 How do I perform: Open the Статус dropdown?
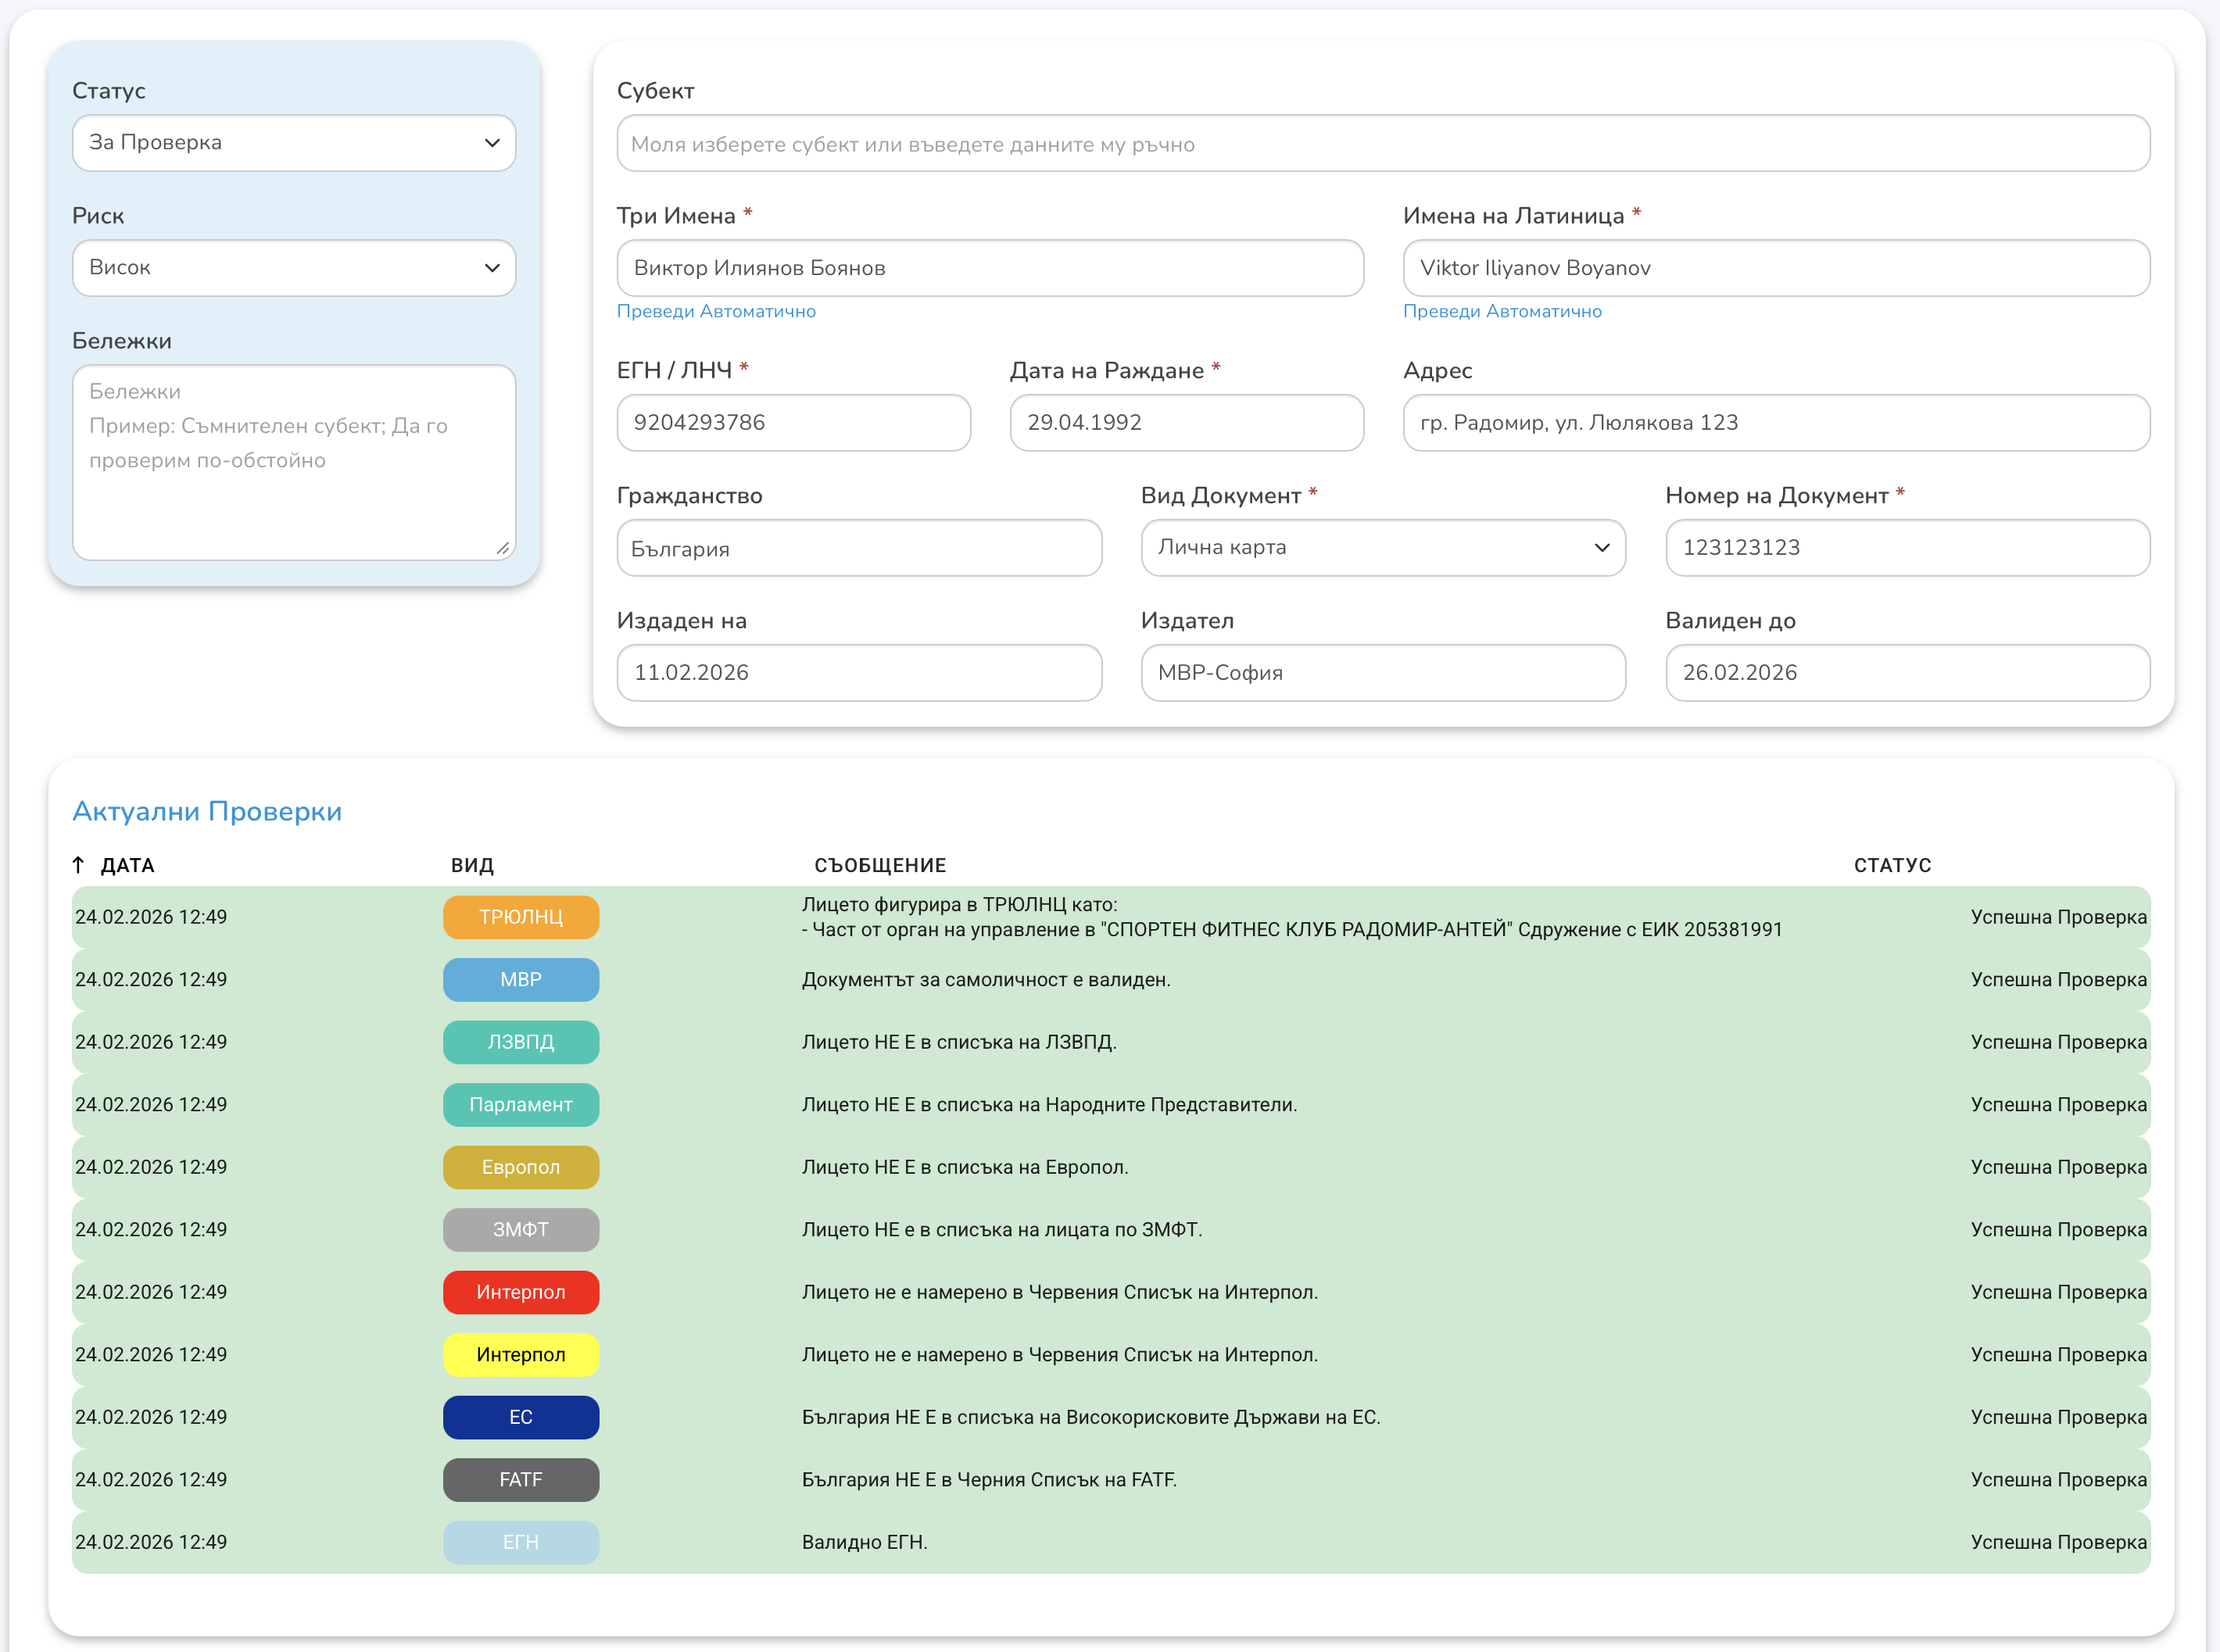coord(294,143)
